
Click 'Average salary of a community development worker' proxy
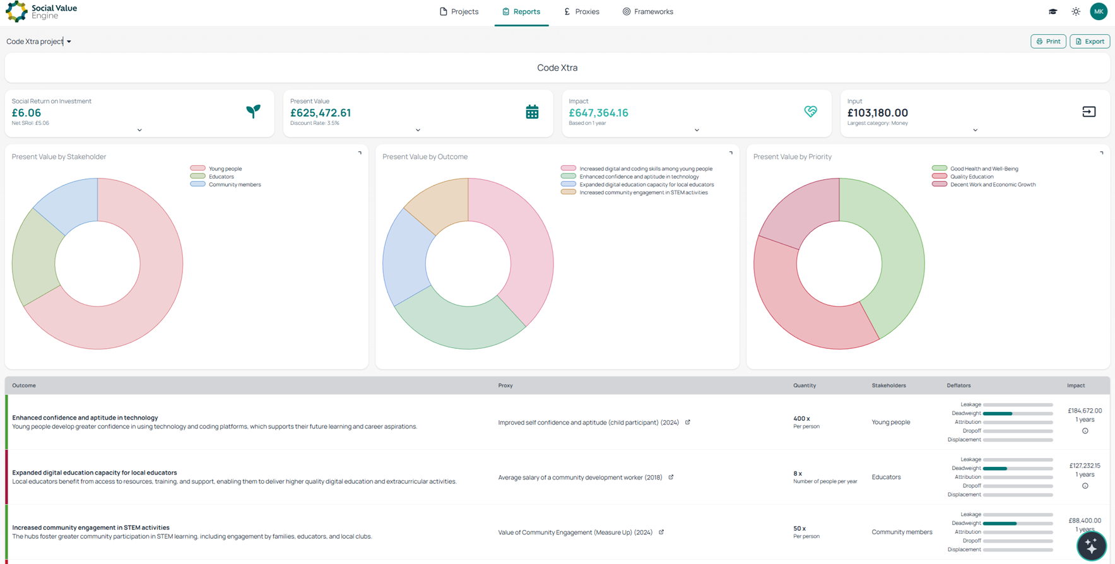[580, 477]
